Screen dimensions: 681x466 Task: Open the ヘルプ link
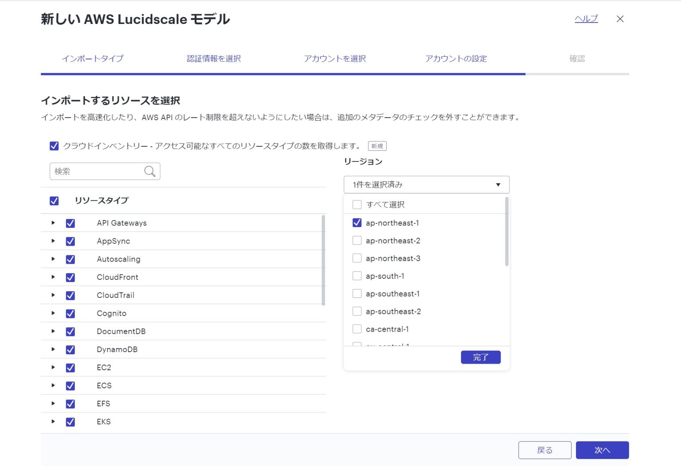[x=586, y=19]
